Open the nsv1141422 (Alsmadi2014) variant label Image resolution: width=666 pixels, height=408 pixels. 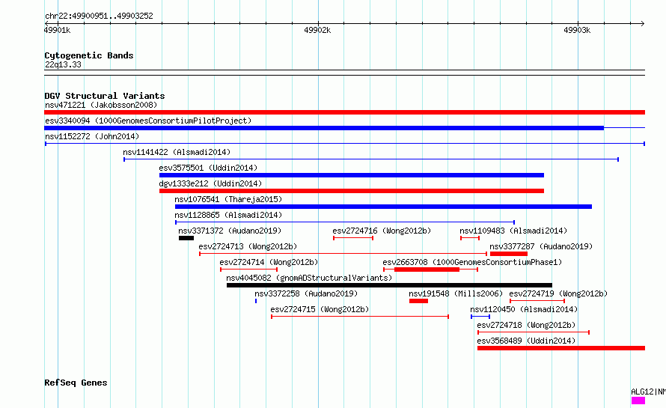[177, 152]
